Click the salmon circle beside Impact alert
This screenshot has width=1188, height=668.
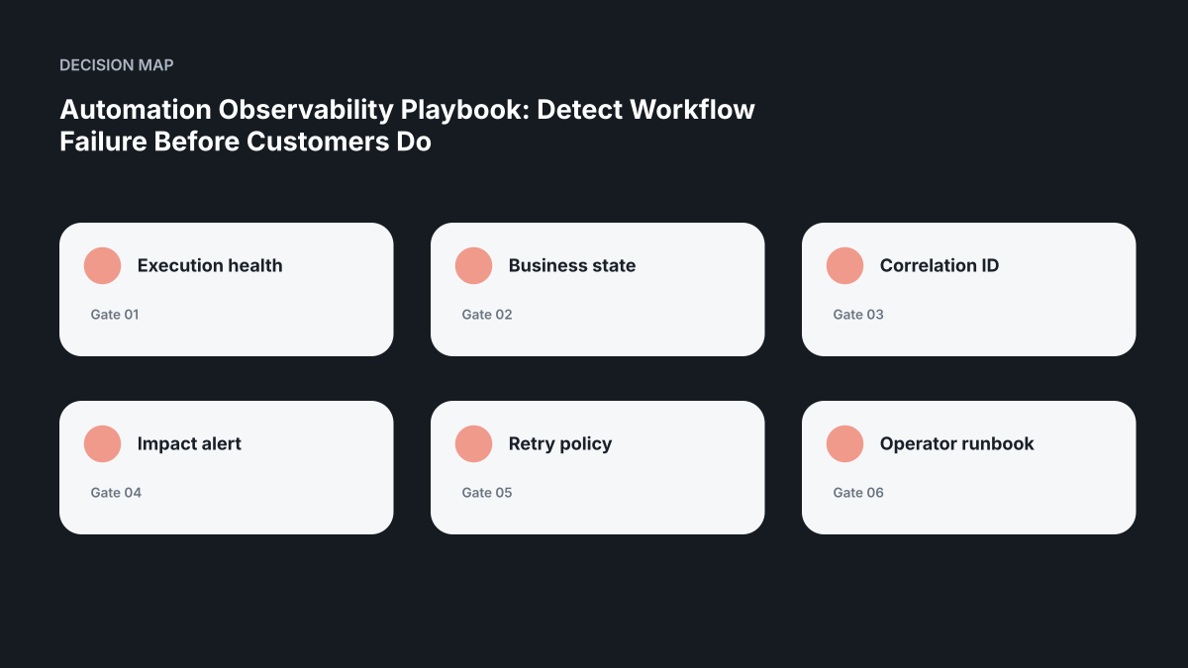pyautogui.click(x=103, y=443)
